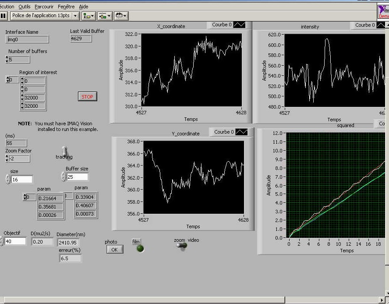This screenshot has width=389, height=304.
Task: Click the Number of buffers stepper
Action: coord(6,59)
